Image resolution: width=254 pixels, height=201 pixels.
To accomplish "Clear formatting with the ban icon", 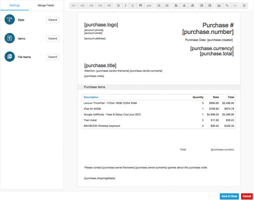I will tap(244, 6).
